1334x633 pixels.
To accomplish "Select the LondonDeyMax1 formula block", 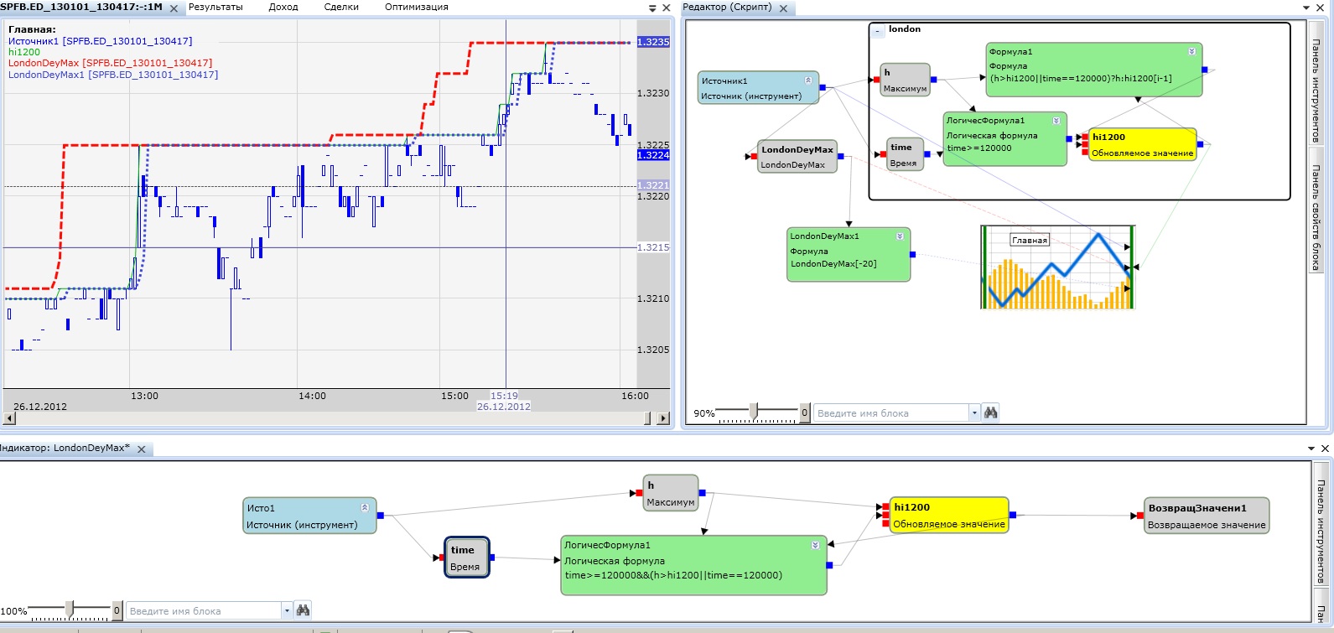I will pos(849,254).
